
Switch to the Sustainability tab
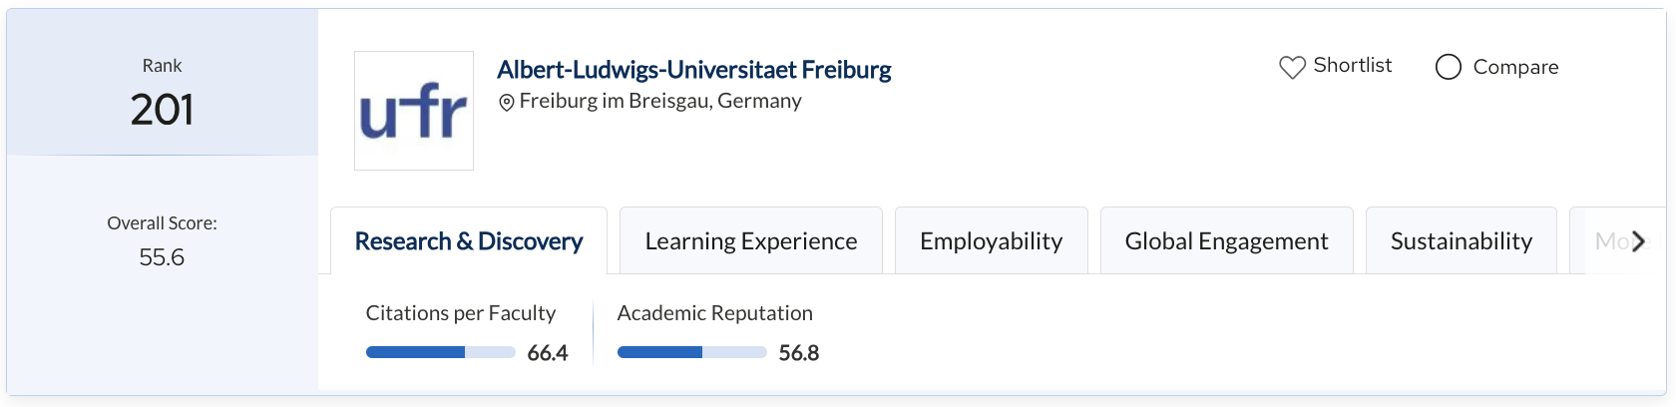[1462, 240]
